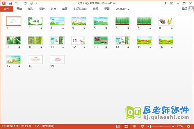
Task: Select slide 6 bamboo forest thumbnail
Action: click(x=123, y=21)
